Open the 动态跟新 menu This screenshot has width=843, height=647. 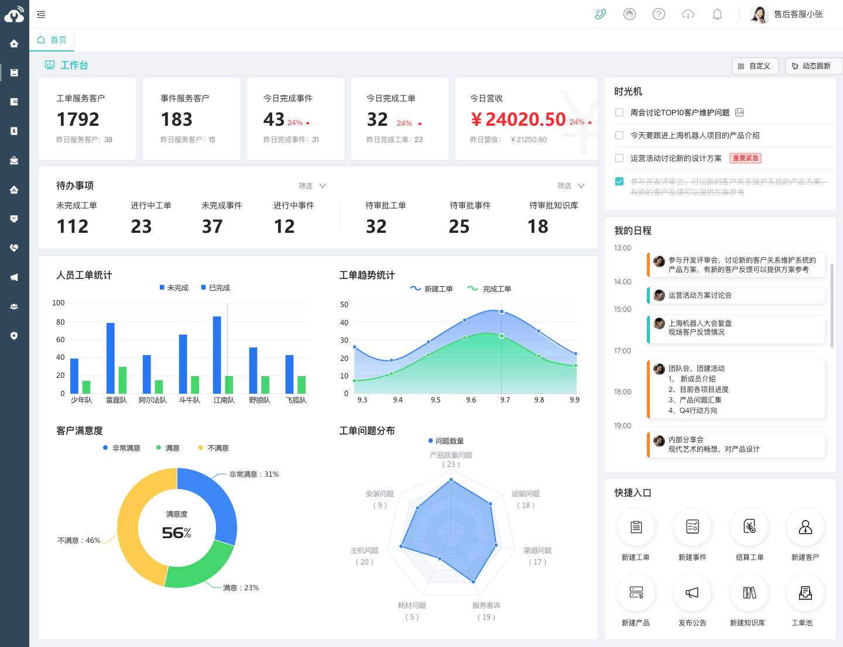point(813,66)
